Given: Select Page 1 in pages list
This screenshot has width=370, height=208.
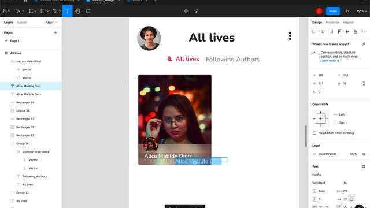Looking at the screenshot, I should [x=14, y=41].
